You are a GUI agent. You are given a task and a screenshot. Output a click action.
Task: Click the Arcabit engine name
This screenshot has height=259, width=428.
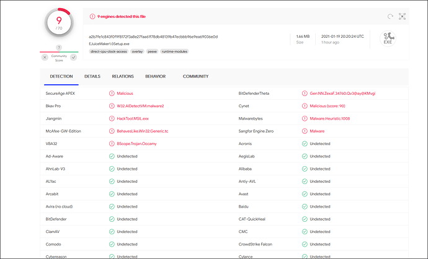click(52, 194)
